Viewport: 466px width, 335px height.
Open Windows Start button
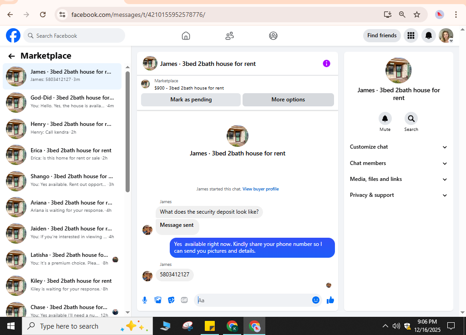point(11,326)
